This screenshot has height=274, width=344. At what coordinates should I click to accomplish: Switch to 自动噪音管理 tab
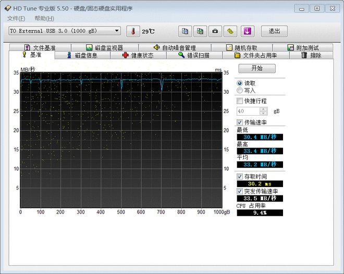175,47
